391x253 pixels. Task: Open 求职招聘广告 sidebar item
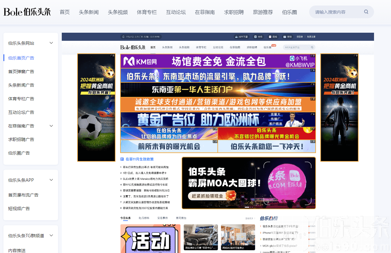[x=21, y=139]
